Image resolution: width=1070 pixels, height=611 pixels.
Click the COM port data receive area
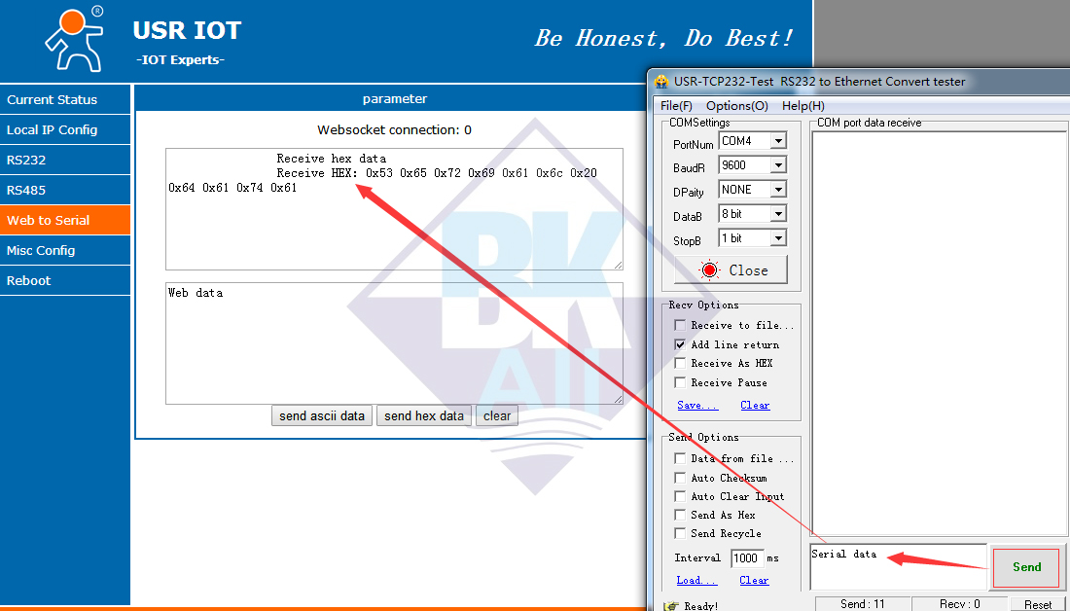[939, 334]
